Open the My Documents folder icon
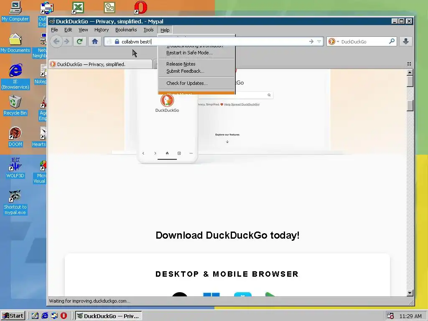The image size is (428, 321). tap(15, 43)
